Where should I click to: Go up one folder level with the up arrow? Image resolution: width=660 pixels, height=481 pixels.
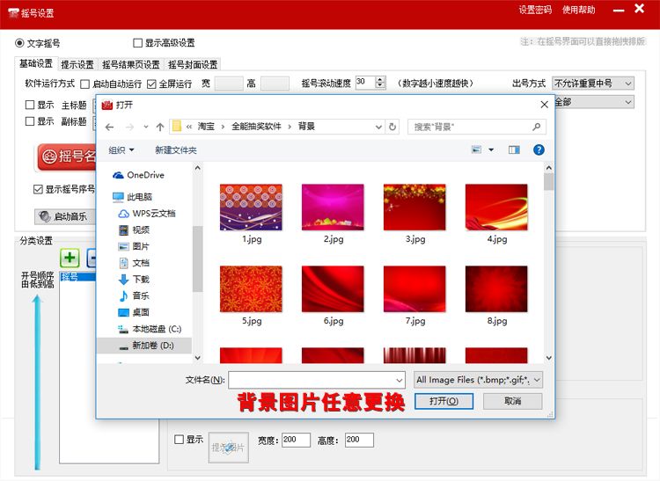click(x=159, y=127)
